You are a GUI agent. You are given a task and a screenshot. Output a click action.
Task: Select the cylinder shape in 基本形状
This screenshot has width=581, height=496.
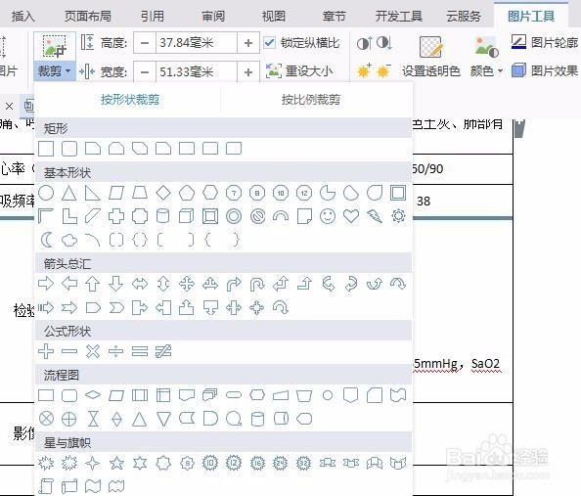pyautogui.click(x=163, y=216)
